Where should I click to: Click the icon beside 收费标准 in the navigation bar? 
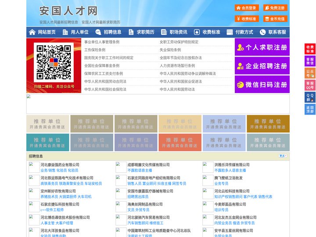point(197,32)
